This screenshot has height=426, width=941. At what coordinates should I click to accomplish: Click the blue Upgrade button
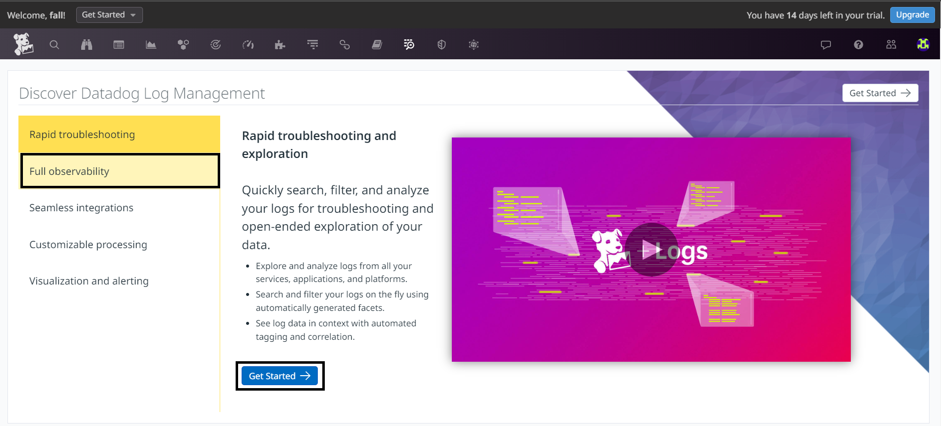912,15
